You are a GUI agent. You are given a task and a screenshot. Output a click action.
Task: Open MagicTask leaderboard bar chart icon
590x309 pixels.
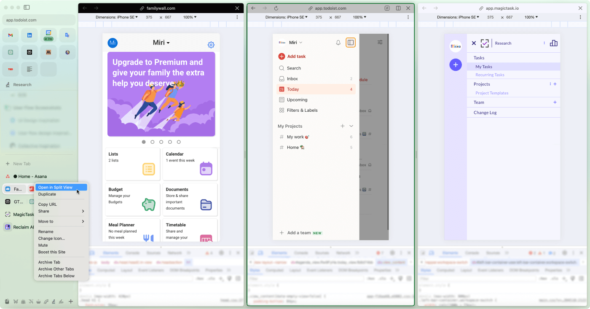[554, 43]
